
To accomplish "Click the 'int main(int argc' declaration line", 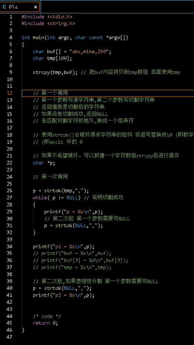I will pyautogui.click(x=75, y=37).
